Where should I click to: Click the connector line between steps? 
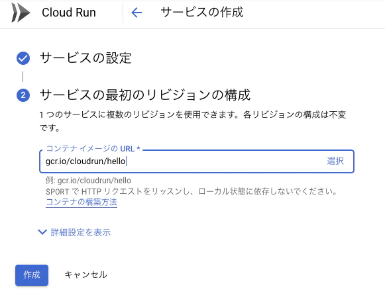(23, 77)
